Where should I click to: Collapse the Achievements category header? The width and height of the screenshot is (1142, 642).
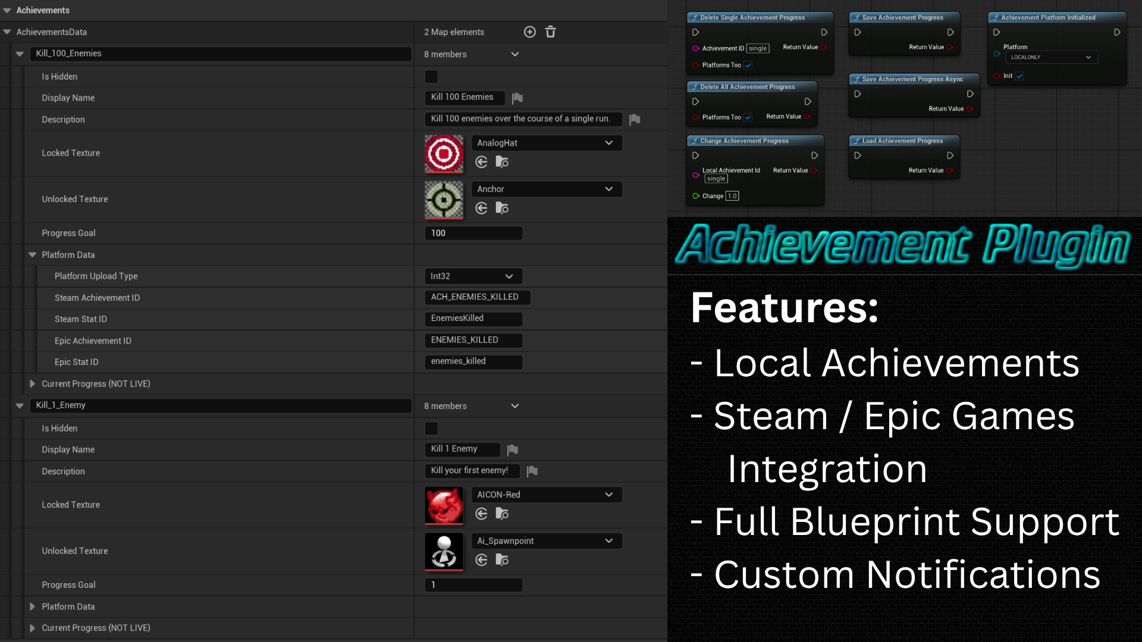coord(7,11)
